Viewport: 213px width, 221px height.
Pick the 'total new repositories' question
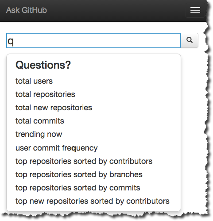click(54, 108)
